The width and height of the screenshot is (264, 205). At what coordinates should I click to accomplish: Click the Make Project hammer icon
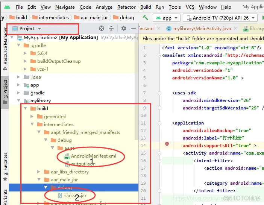[x=145, y=18]
